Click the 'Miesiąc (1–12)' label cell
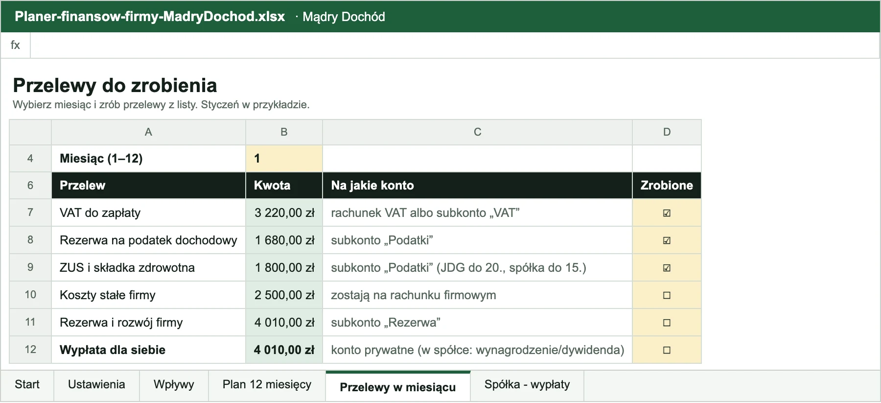Image resolution: width=881 pixels, height=403 pixels. point(148,159)
